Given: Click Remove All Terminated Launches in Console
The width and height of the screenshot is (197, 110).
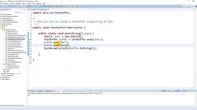Looking at the screenshot, I should [165, 91].
